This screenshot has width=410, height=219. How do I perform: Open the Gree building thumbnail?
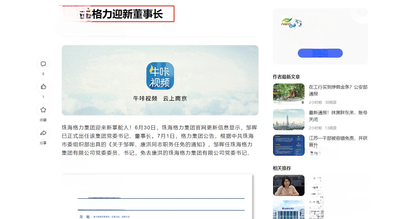click(289, 210)
